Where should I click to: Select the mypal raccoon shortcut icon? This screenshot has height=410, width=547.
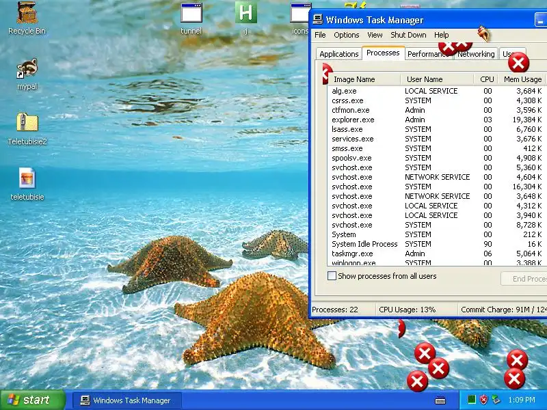pos(27,74)
